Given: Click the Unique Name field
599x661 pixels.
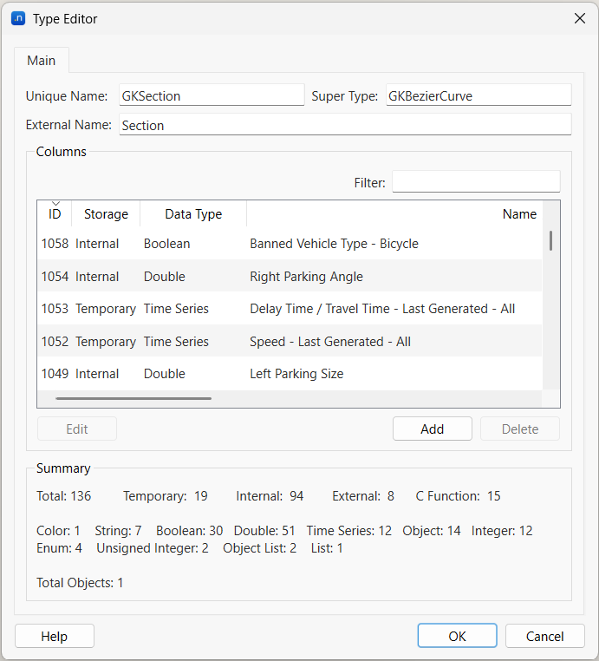Looking at the screenshot, I should (x=212, y=95).
